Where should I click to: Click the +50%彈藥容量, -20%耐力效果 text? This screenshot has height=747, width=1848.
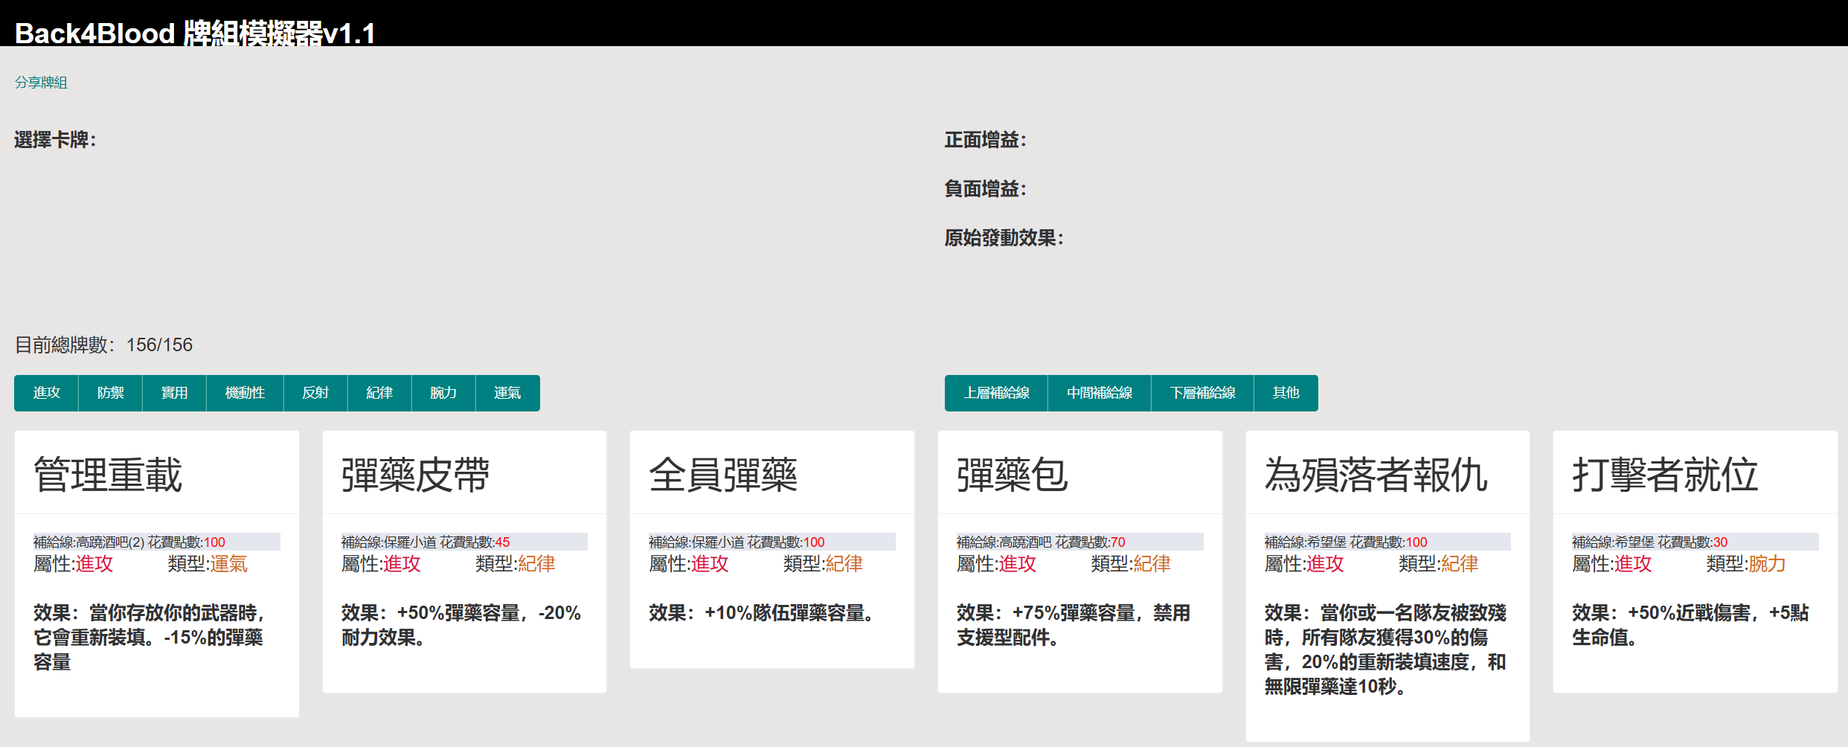(x=461, y=625)
